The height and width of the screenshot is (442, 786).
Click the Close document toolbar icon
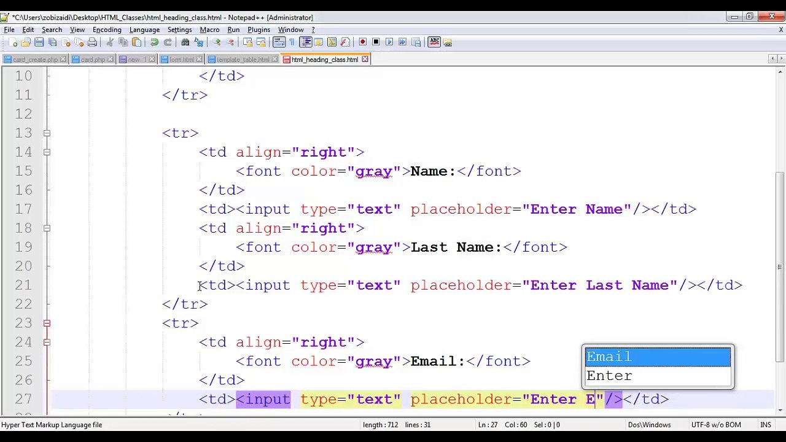66,42
